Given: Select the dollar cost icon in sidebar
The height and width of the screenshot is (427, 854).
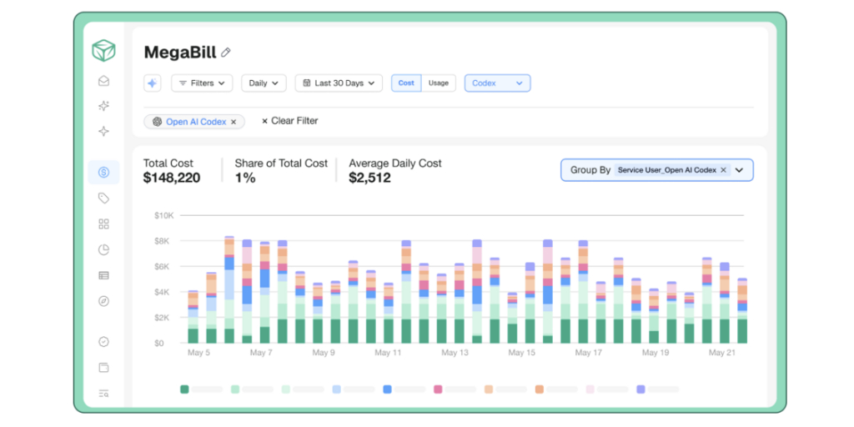Looking at the screenshot, I should (103, 173).
